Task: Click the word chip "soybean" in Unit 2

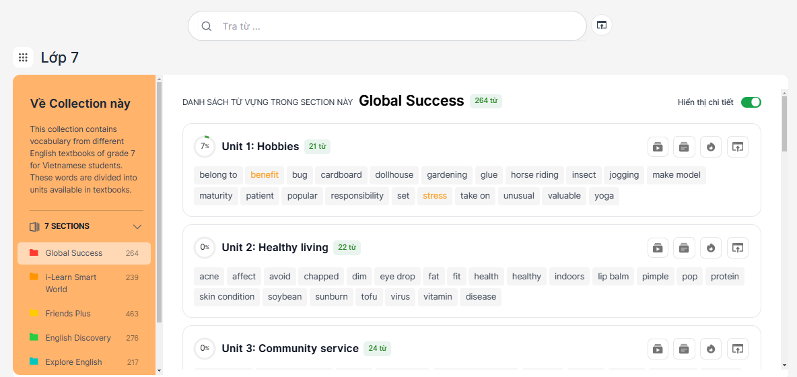Action: pos(285,297)
